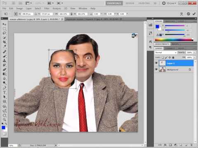Select the Horizontal Type tool
The width and height of the screenshot is (198, 148).
click(x=5, y=92)
